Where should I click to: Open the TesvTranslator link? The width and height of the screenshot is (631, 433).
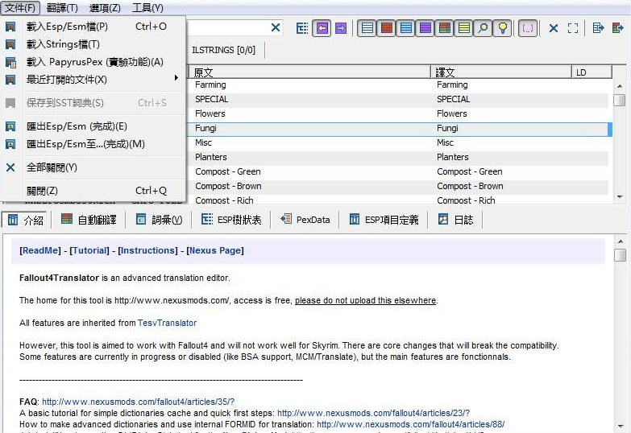[167, 323]
